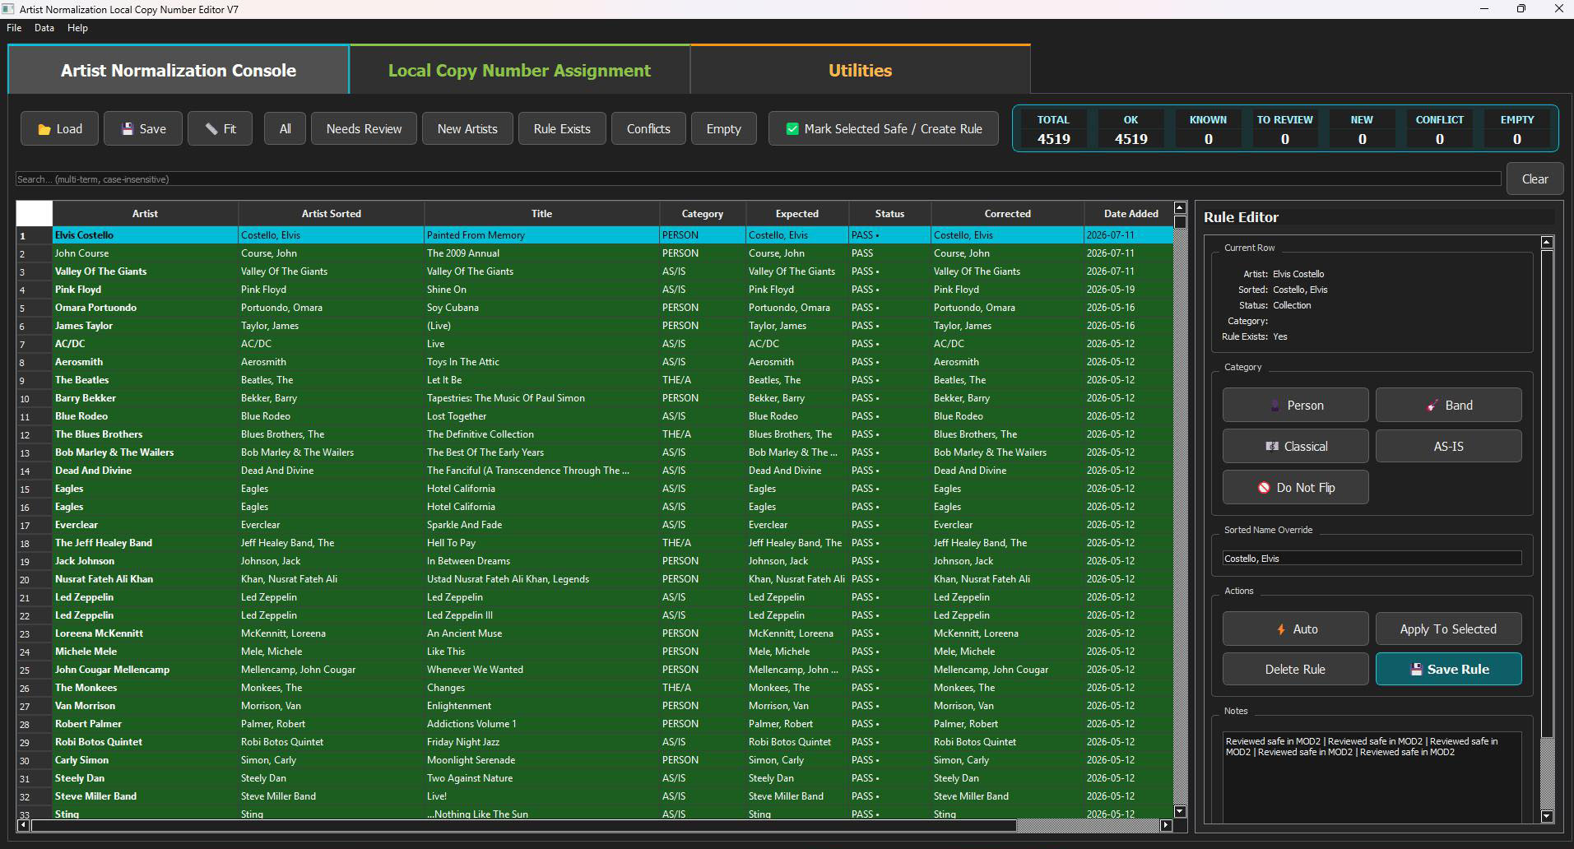1574x849 pixels.
Task: Run the Auto action
Action: [x=1295, y=629]
